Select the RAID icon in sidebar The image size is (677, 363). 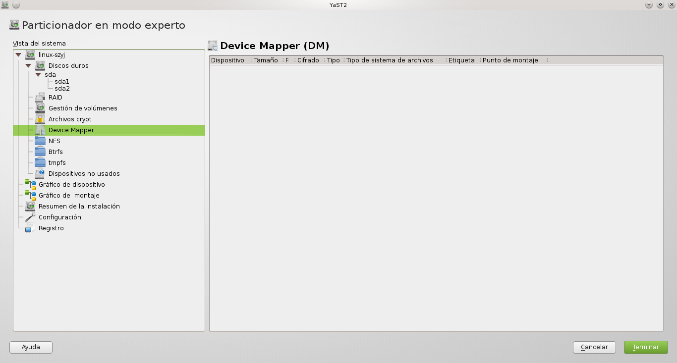point(39,97)
